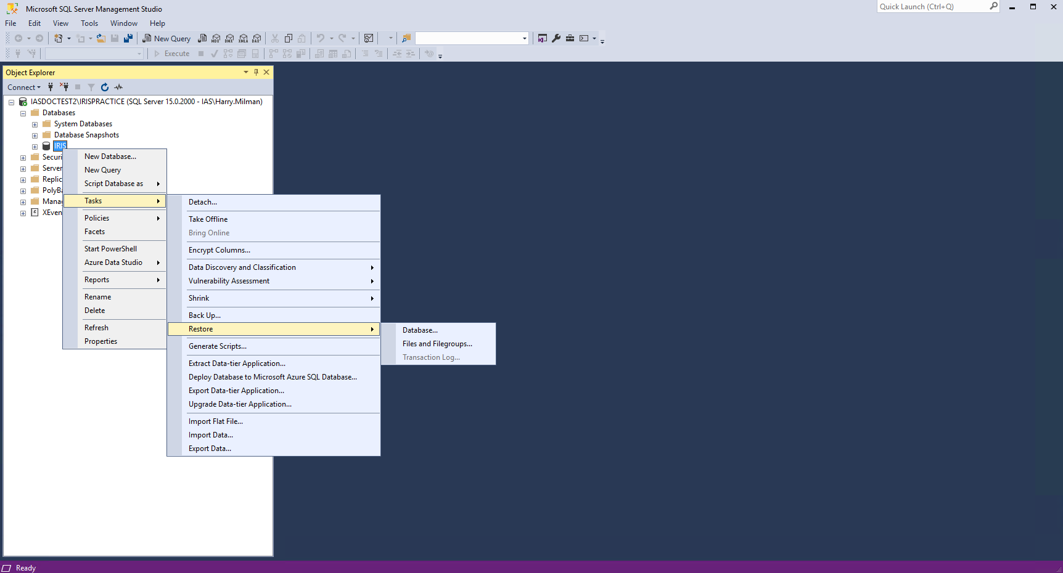
Task: Select Take Offline in Tasks submenu
Action: tap(274, 219)
